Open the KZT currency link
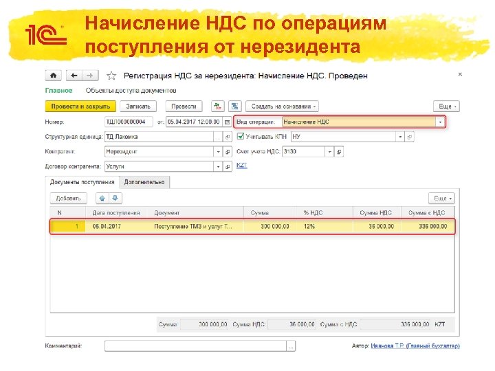Image resolution: width=495 pixels, height=371 pixels. [242, 165]
